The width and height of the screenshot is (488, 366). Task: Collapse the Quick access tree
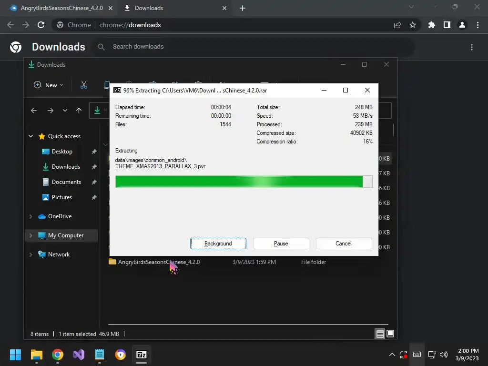(x=31, y=136)
